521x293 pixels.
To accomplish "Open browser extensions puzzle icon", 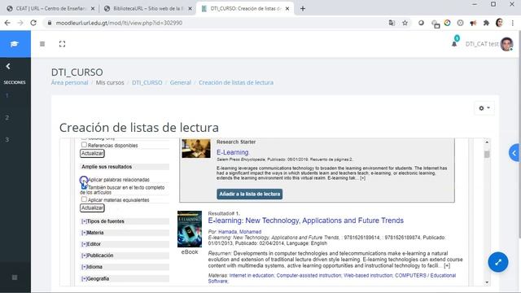I will coord(486,23).
